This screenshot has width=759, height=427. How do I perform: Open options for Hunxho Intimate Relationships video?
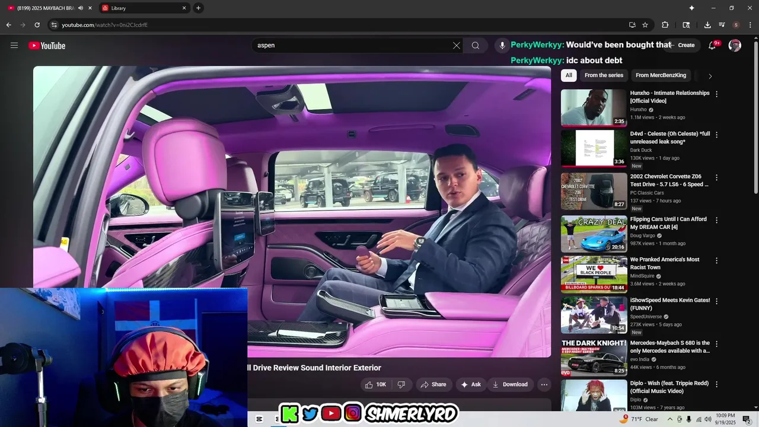(x=716, y=94)
